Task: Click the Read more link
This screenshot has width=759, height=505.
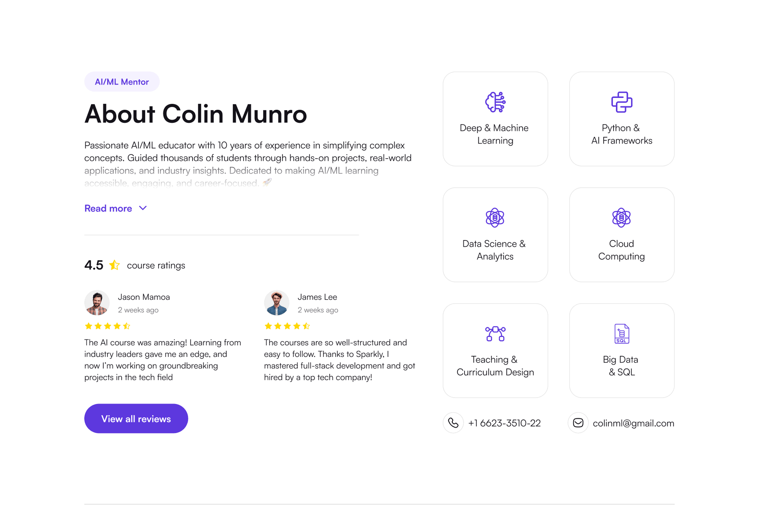Action: (x=108, y=208)
